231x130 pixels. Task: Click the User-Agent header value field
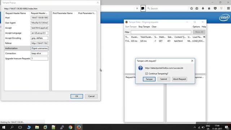tap(39, 23)
